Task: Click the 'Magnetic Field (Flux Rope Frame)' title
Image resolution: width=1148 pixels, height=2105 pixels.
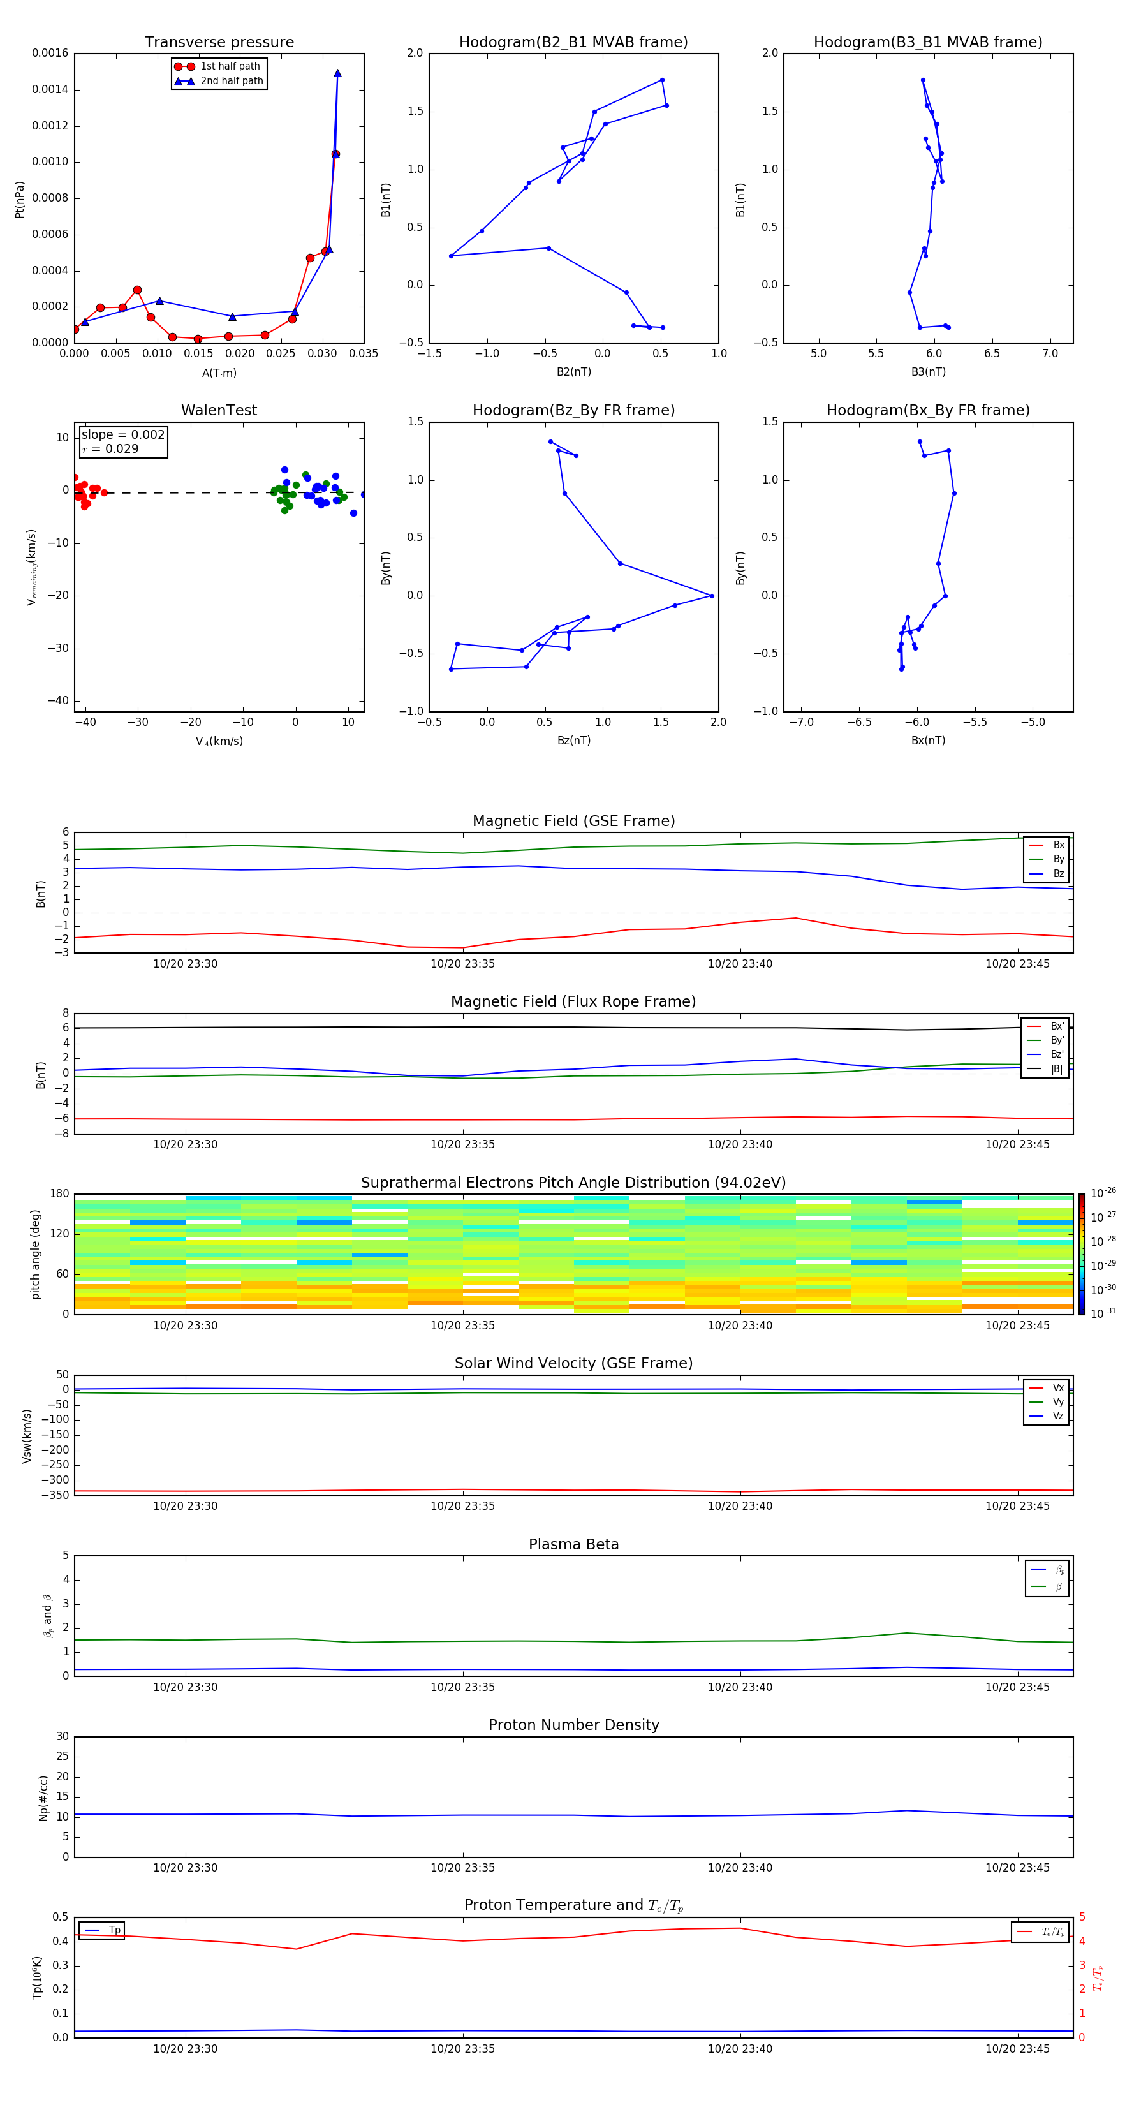Action: click(573, 1002)
